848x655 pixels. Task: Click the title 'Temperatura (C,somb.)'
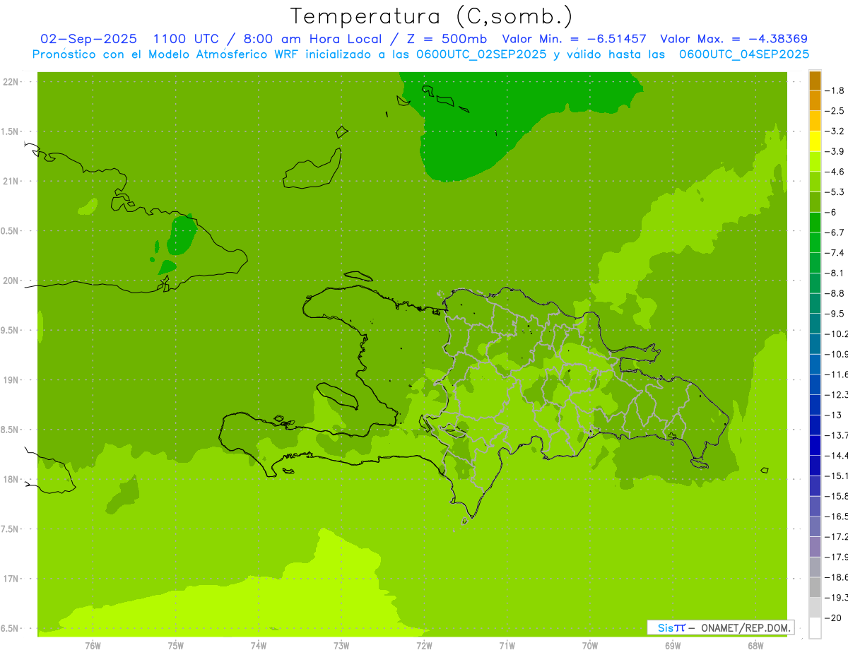[x=432, y=16]
